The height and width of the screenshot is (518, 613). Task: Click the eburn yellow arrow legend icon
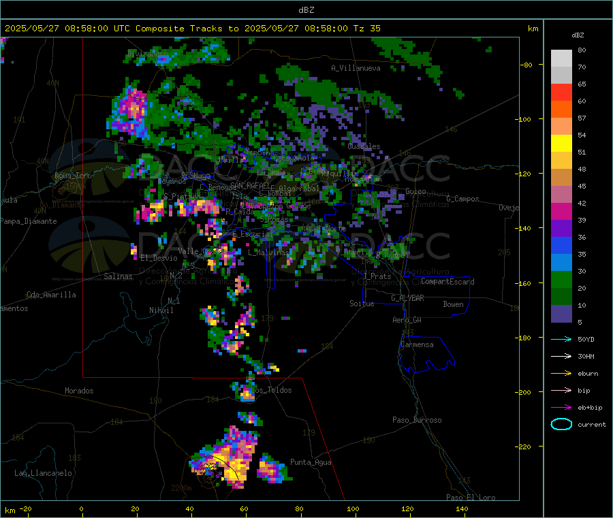coord(561,373)
